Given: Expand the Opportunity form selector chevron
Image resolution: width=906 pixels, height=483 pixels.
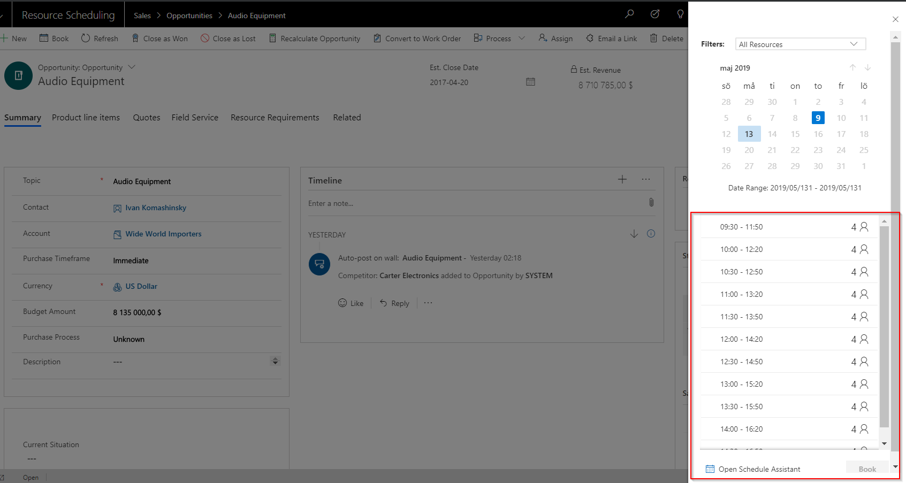Looking at the screenshot, I should click(x=132, y=67).
